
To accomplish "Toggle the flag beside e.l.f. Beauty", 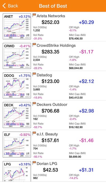I will [34, 134].
